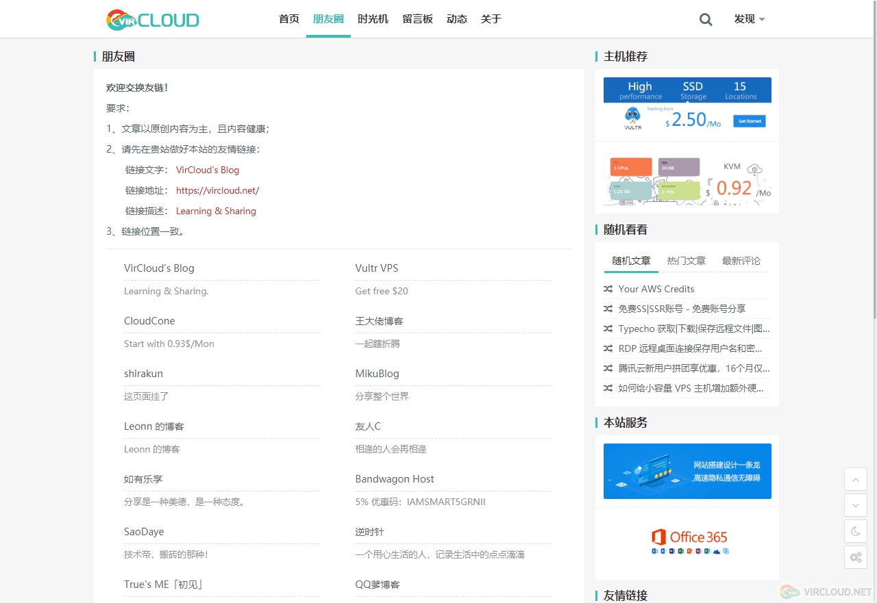Image resolution: width=877 pixels, height=603 pixels.
Task: Open the search magnifier icon
Action: 706,19
